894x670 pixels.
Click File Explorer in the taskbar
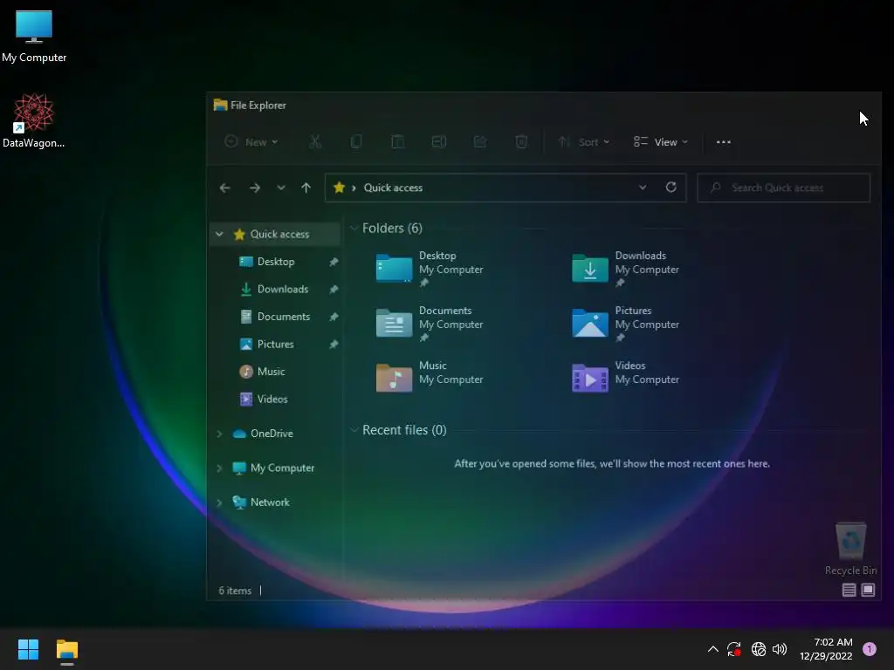pyautogui.click(x=66, y=649)
